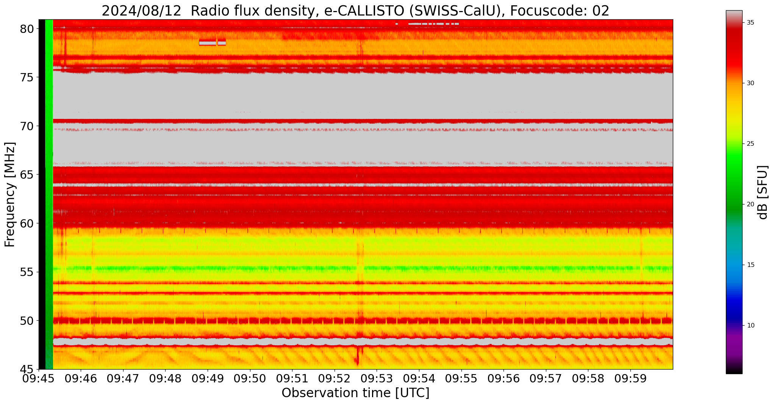The height and width of the screenshot is (404, 774).
Task: Click the colorbar tick label 15
Action: click(750, 265)
